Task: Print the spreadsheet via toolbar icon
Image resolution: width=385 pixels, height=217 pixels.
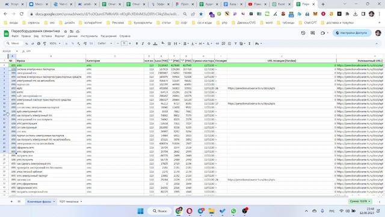Action: click(38, 43)
